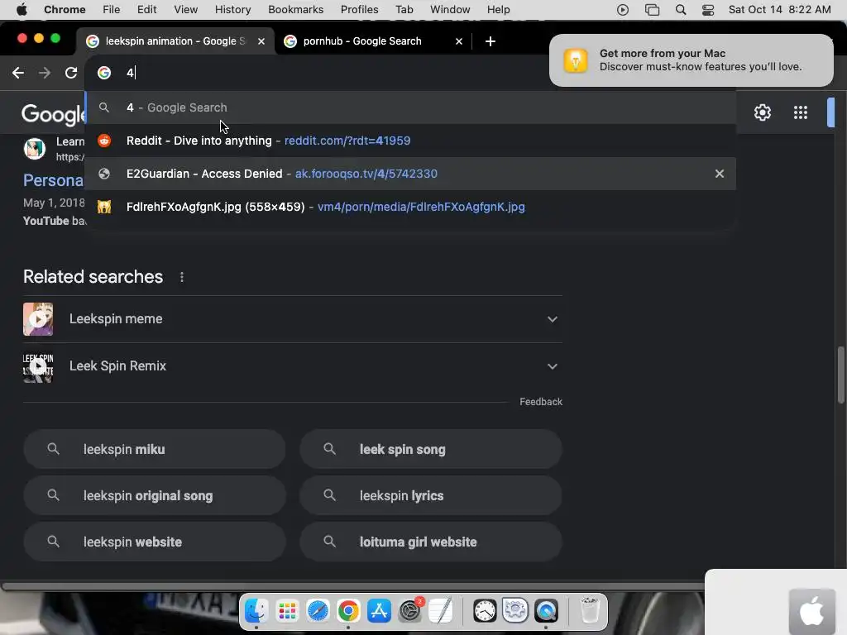Open Launchpad in the dock
This screenshot has height=635, width=847.
point(287,611)
